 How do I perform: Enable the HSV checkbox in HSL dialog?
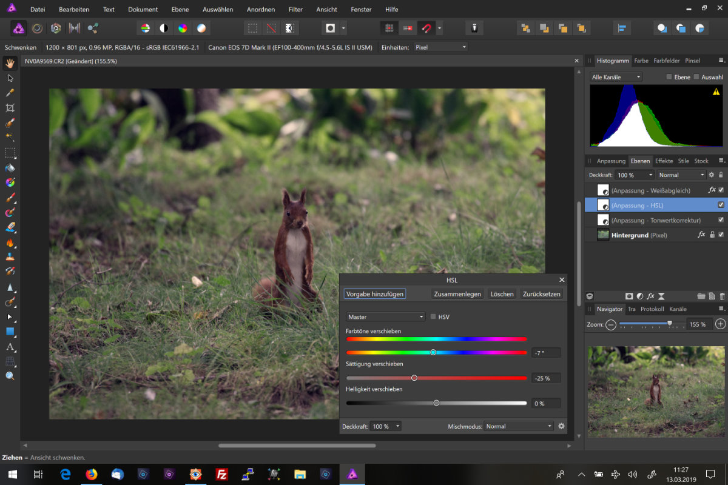[x=433, y=317]
